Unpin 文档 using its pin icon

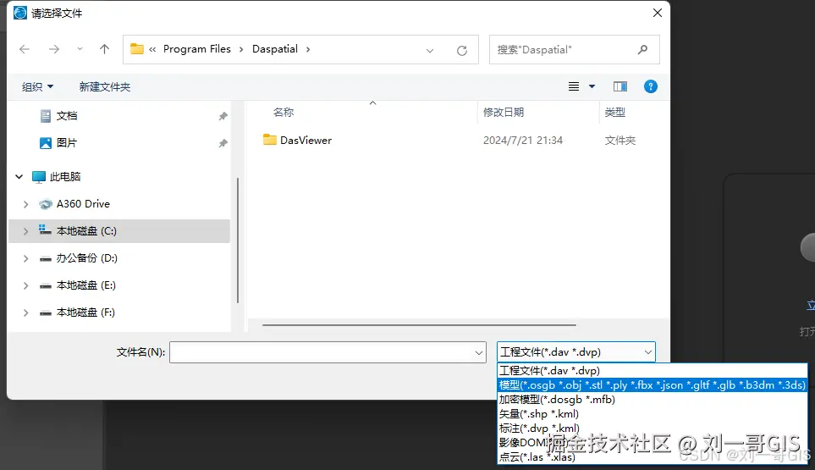(x=223, y=116)
